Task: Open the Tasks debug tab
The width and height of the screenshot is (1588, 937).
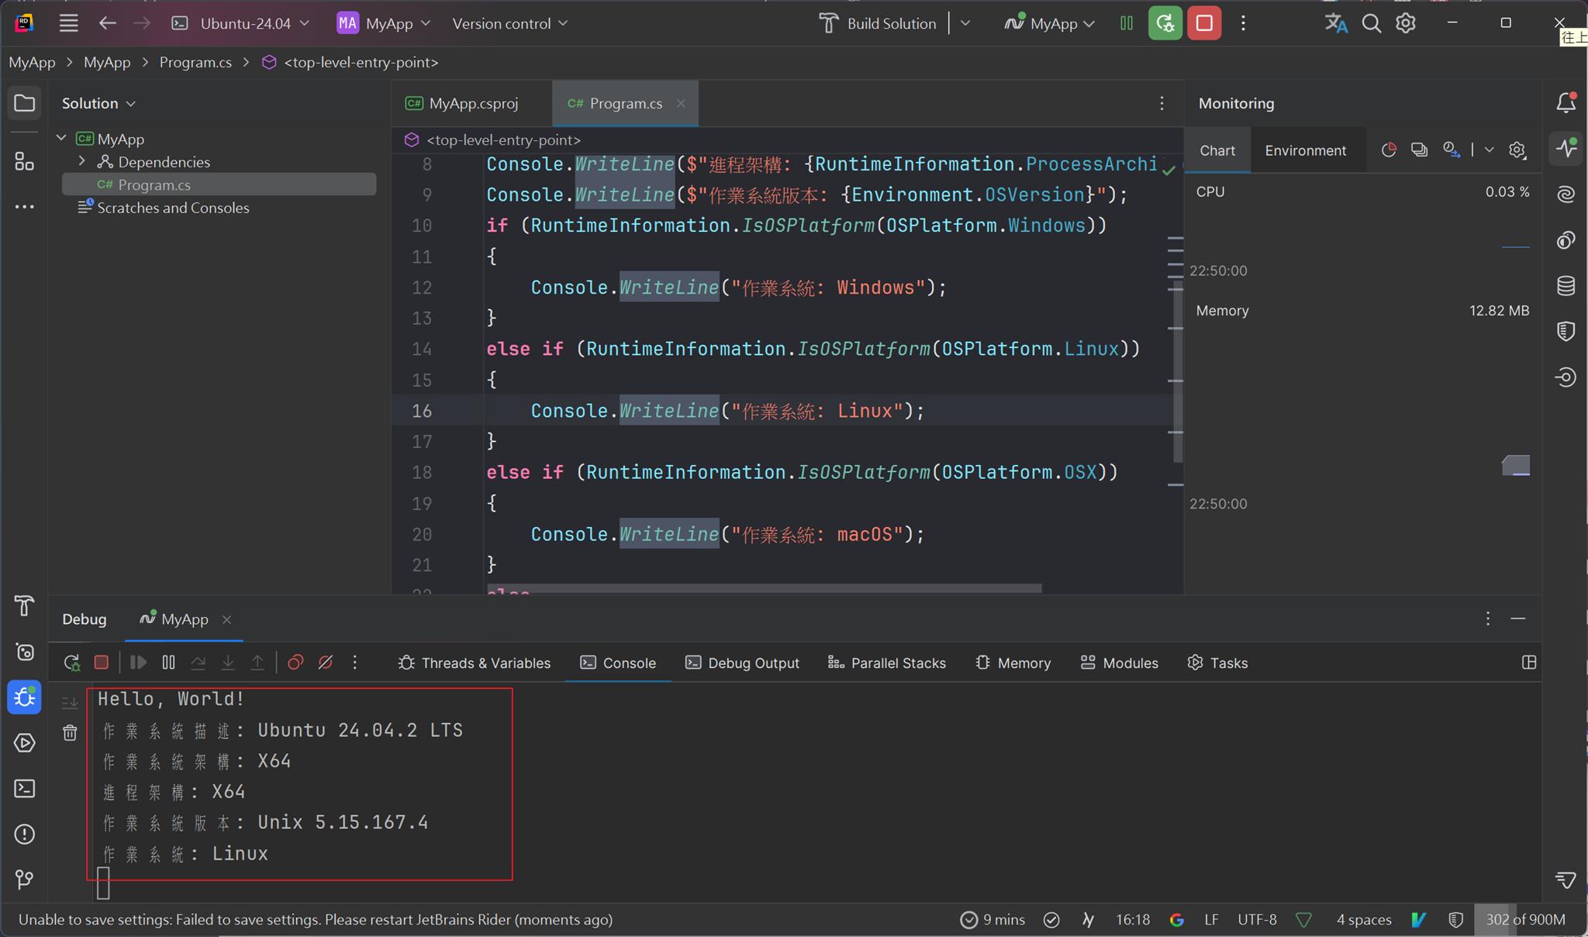Action: (x=1217, y=663)
